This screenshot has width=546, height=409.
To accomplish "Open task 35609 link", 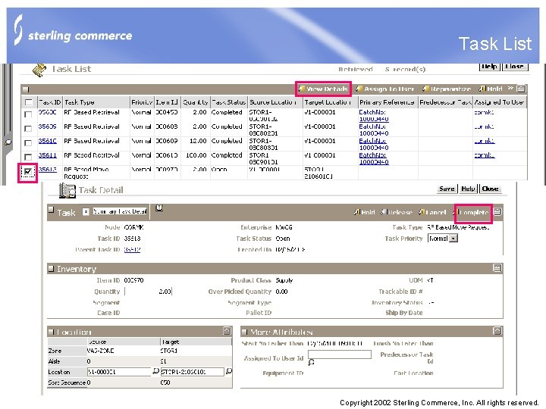I will pos(47,126).
